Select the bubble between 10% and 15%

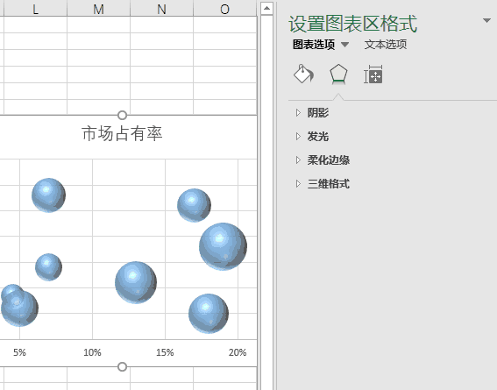coord(136,282)
